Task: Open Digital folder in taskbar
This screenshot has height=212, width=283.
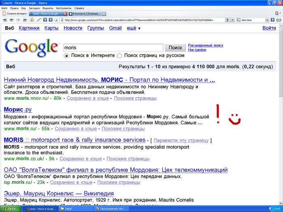Action: 76,209
